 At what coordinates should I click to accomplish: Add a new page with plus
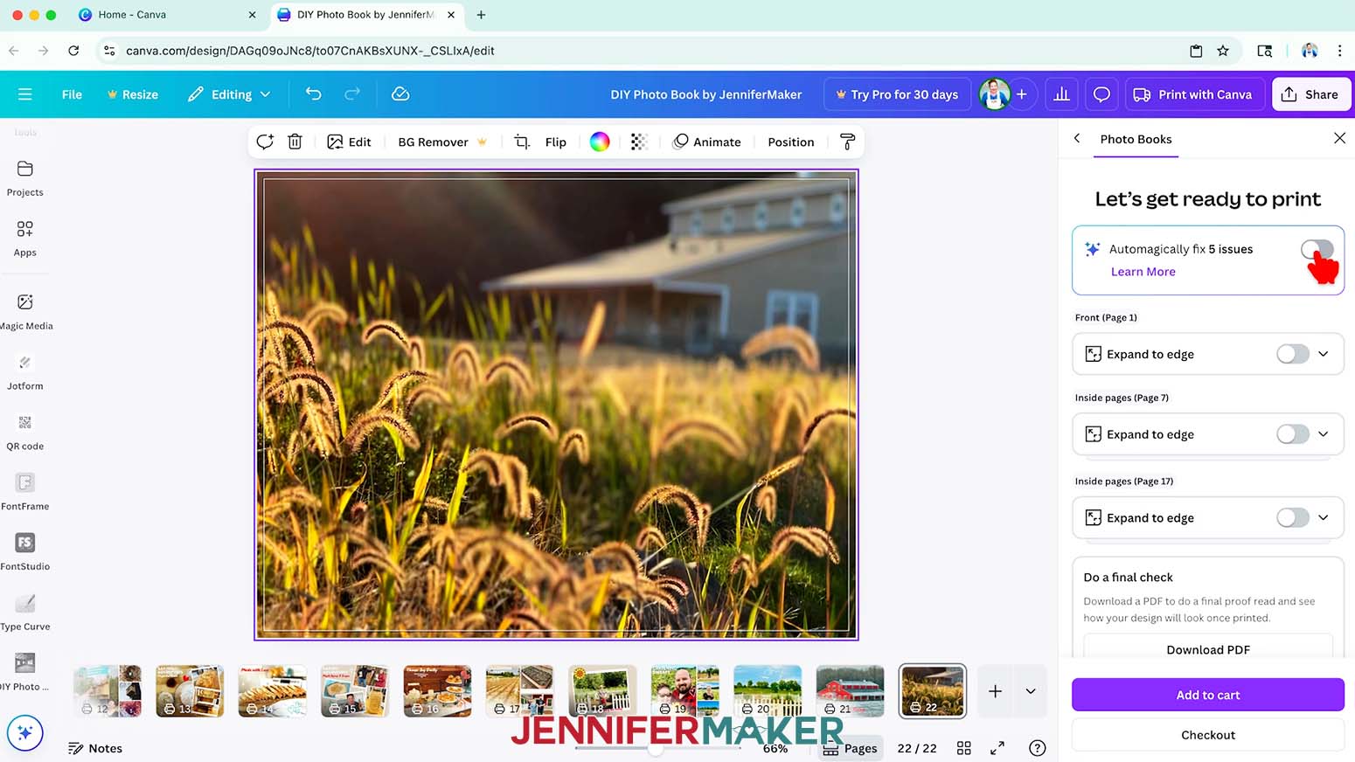click(x=995, y=691)
